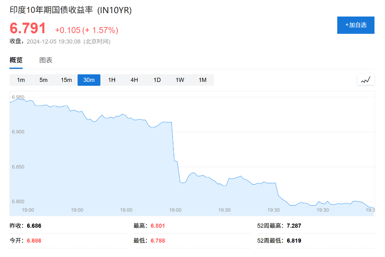Click the 52周最高 7.287 value

pos(294,226)
